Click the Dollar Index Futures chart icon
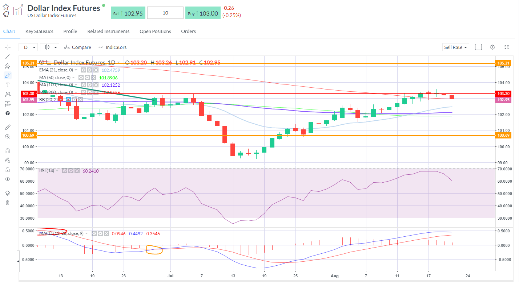519x282 pixels. coord(18,10)
